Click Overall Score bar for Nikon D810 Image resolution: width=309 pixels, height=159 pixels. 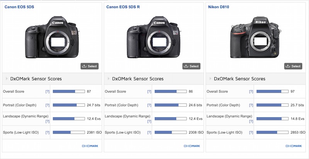click(272, 91)
